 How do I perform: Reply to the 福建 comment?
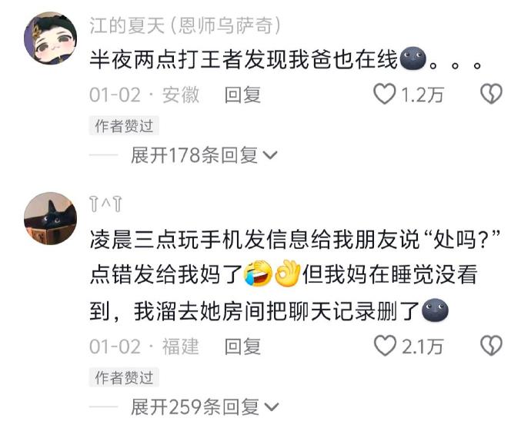tap(242, 347)
